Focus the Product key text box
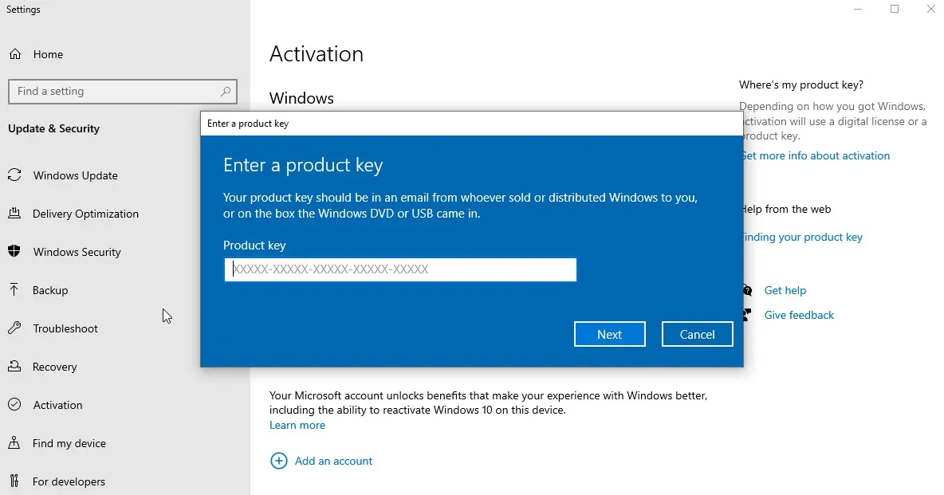This screenshot has width=944, height=495. click(400, 269)
